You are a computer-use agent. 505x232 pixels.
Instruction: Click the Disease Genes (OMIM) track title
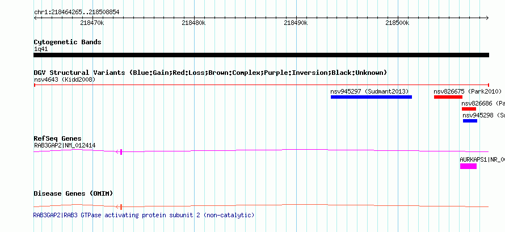pyautogui.click(x=73, y=193)
